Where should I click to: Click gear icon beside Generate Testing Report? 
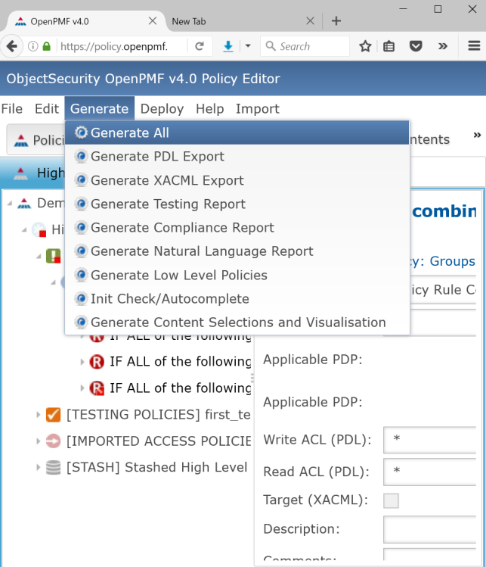coord(81,204)
